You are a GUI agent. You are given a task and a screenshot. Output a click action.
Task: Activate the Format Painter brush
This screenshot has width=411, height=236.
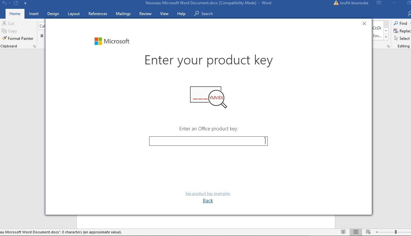pos(18,39)
